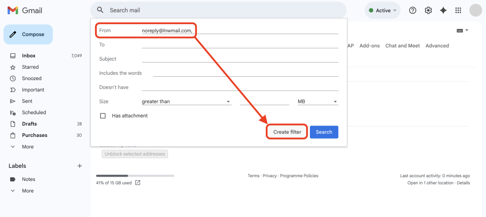
Task: Open the Google apps grid
Action: click(458, 10)
